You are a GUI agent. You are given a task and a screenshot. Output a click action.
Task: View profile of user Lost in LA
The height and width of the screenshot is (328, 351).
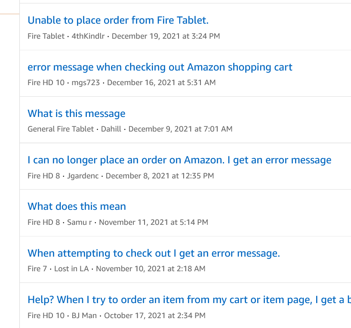[72, 269]
